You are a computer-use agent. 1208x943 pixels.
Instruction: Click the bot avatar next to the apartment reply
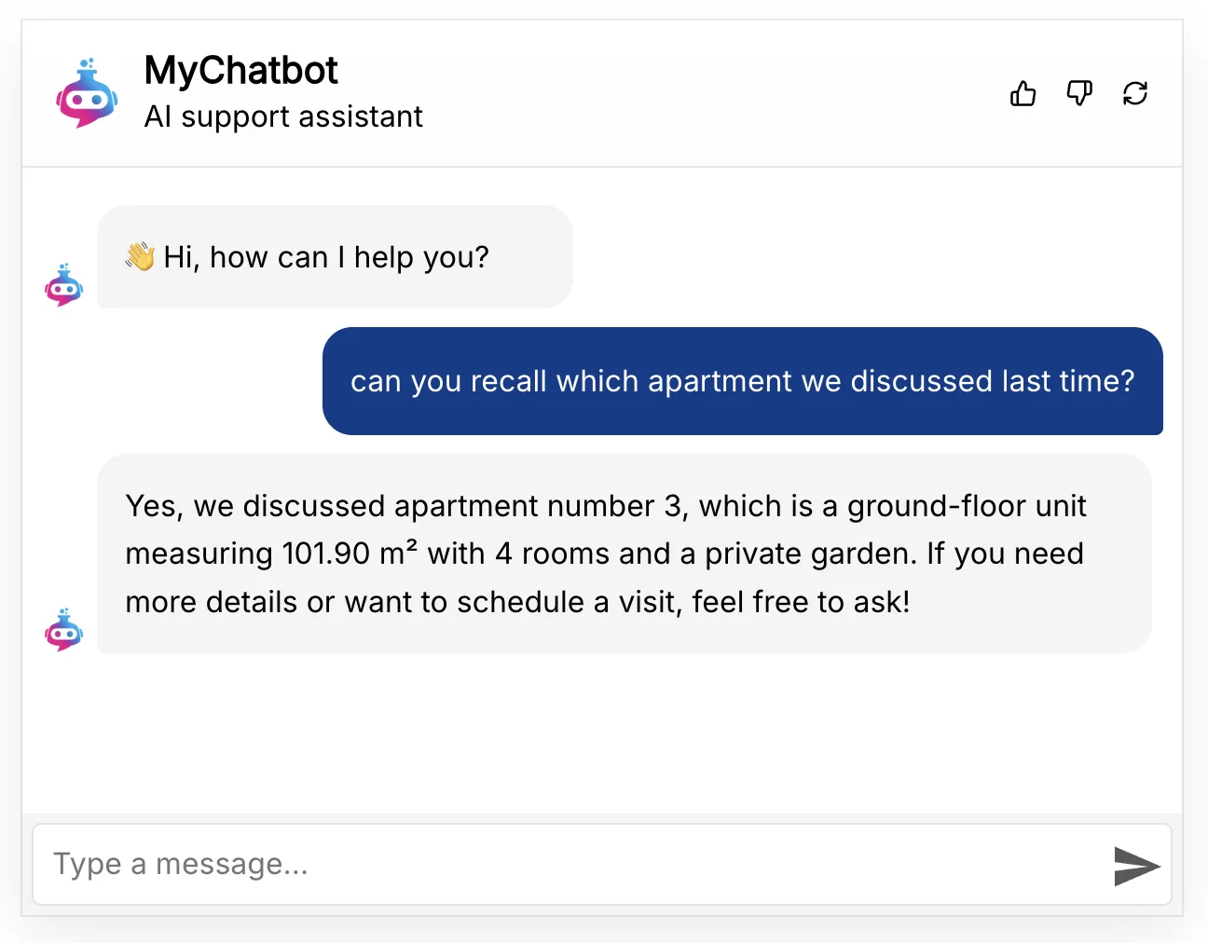(63, 630)
